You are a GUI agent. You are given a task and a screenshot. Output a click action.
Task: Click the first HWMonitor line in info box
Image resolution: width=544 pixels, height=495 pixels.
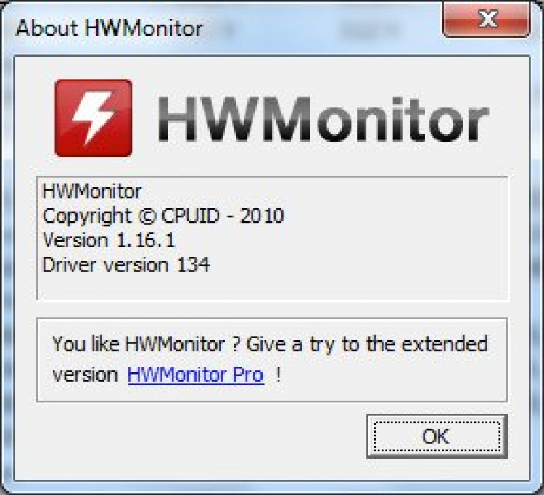click(92, 191)
